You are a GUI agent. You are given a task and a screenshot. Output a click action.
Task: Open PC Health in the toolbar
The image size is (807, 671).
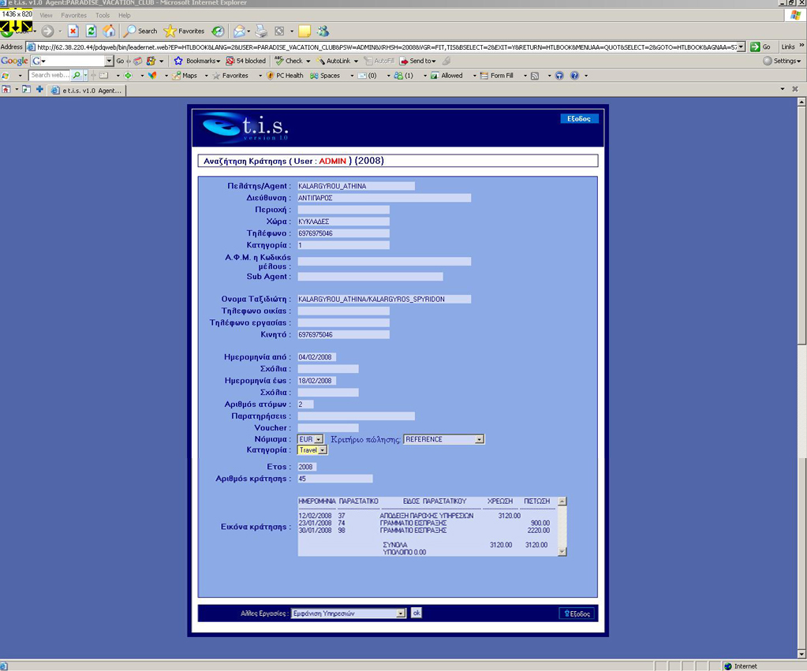(285, 76)
